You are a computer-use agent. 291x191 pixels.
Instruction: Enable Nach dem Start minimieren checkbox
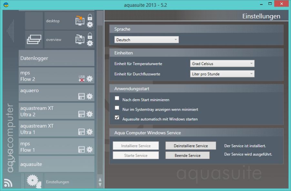(117, 98)
